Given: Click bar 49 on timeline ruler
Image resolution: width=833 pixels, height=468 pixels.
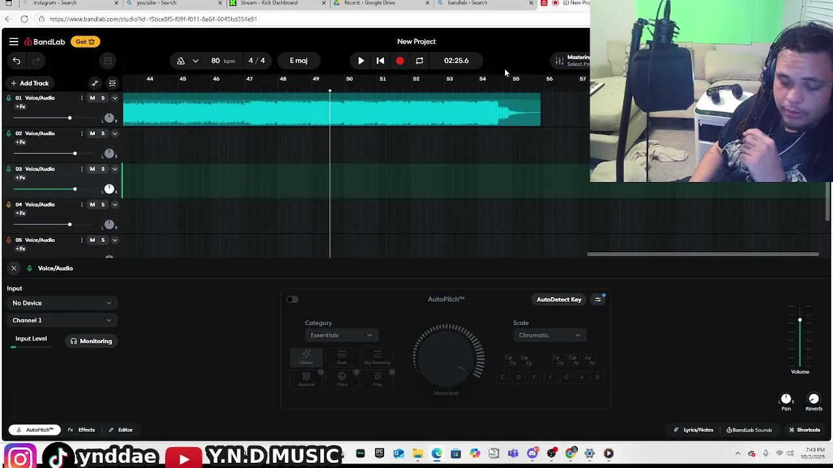Looking at the screenshot, I should coord(316,79).
